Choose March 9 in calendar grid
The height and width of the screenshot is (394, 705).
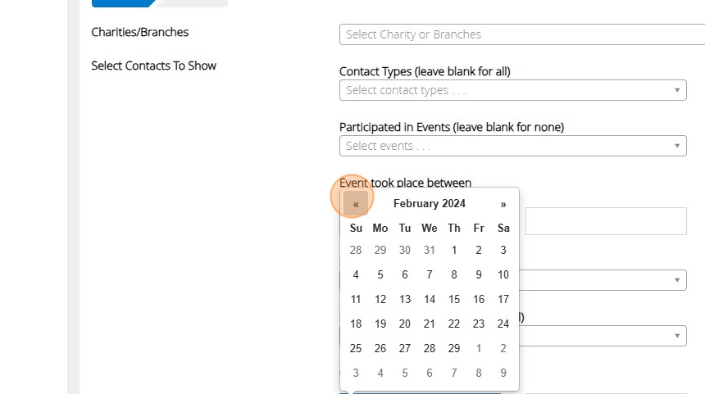point(503,373)
